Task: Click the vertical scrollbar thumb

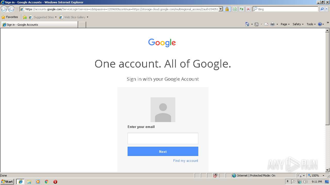Action: tap(327, 79)
